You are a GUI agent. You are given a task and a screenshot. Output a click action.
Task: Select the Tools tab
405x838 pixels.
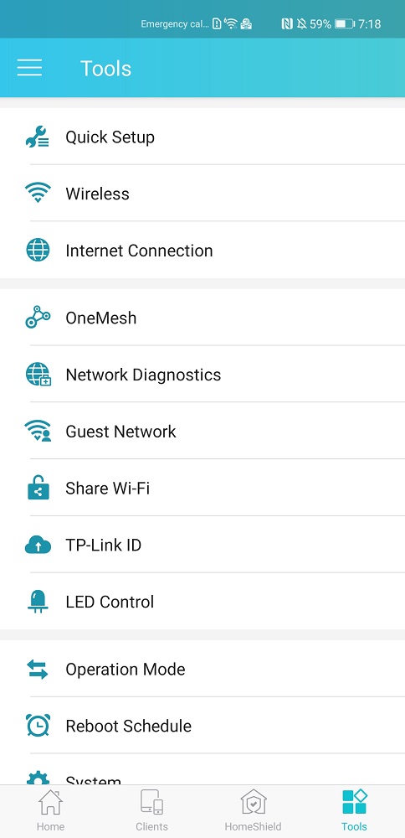[x=354, y=811]
